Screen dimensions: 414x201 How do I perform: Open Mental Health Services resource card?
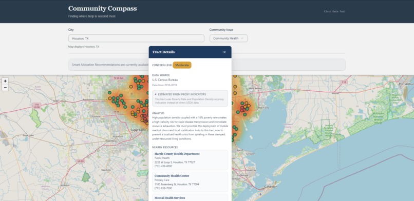190,197
